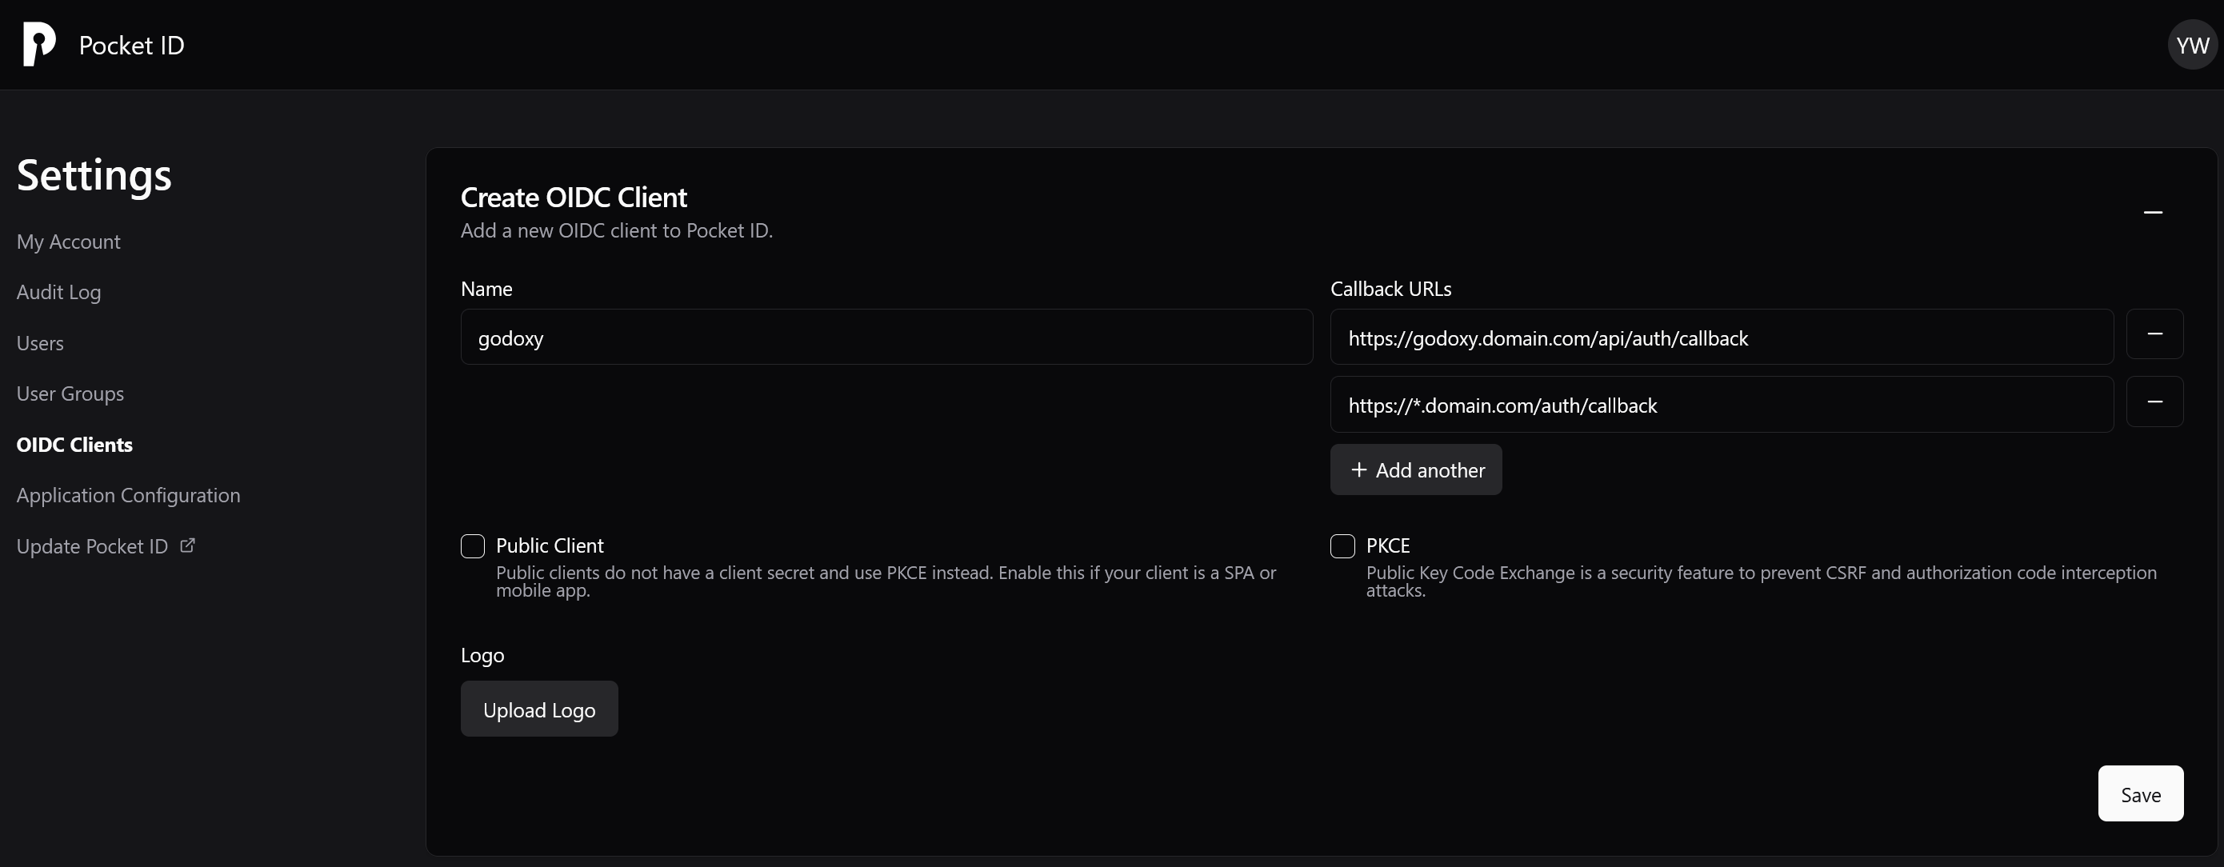The image size is (2224, 867).
Task: Open the Users settings page
Action: point(40,343)
